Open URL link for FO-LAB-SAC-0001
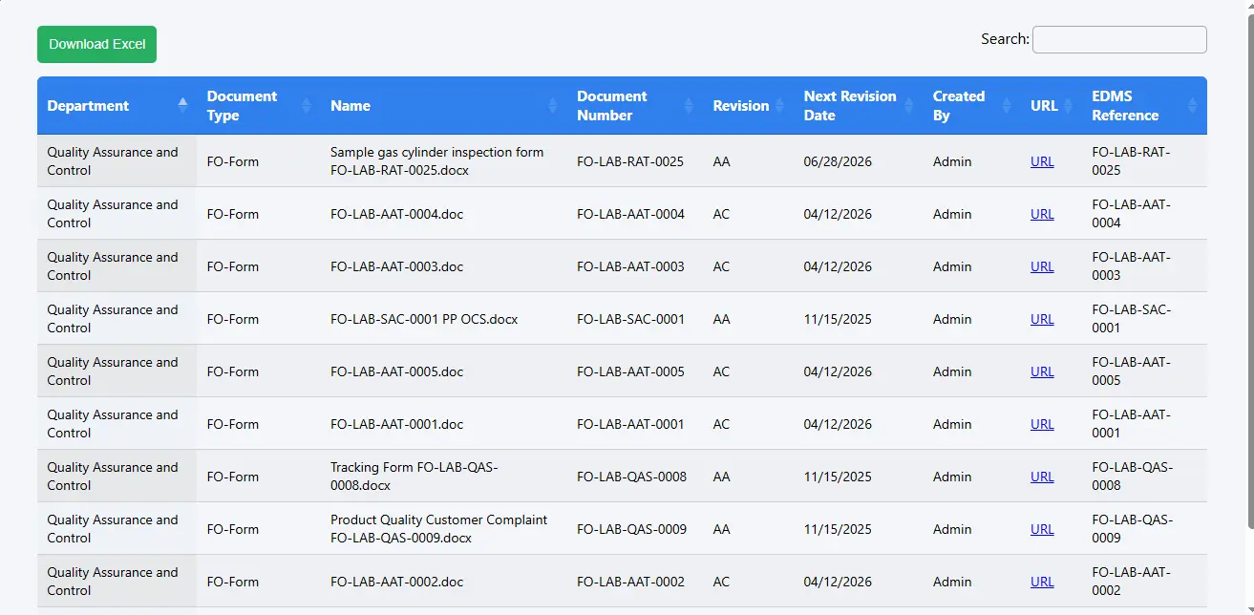Screen dimensions: 1254x615 click(1042, 319)
